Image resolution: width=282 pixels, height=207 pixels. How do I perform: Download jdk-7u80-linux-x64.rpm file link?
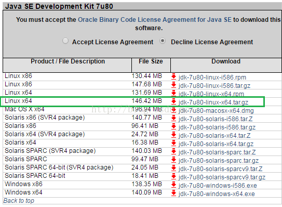[x=211, y=94]
